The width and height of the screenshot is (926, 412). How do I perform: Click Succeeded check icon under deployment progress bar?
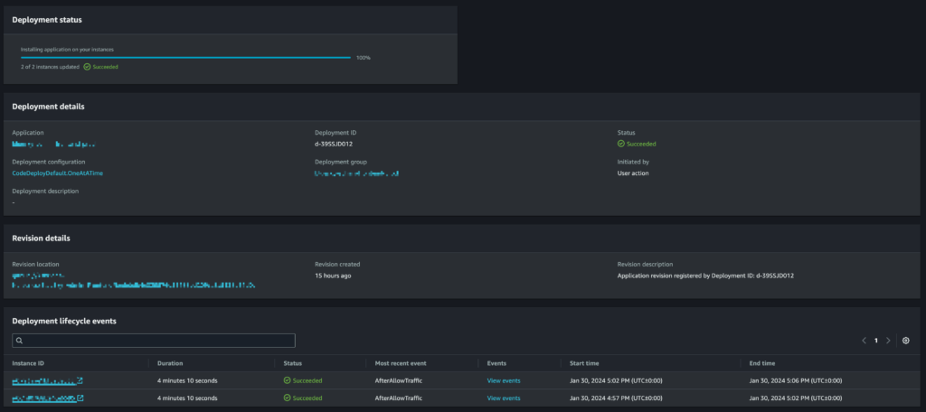tap(87, 67)
